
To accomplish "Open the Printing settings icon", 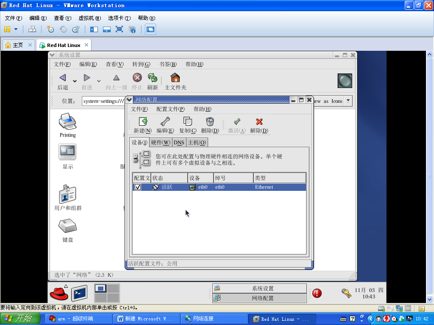I will (67, 121).
